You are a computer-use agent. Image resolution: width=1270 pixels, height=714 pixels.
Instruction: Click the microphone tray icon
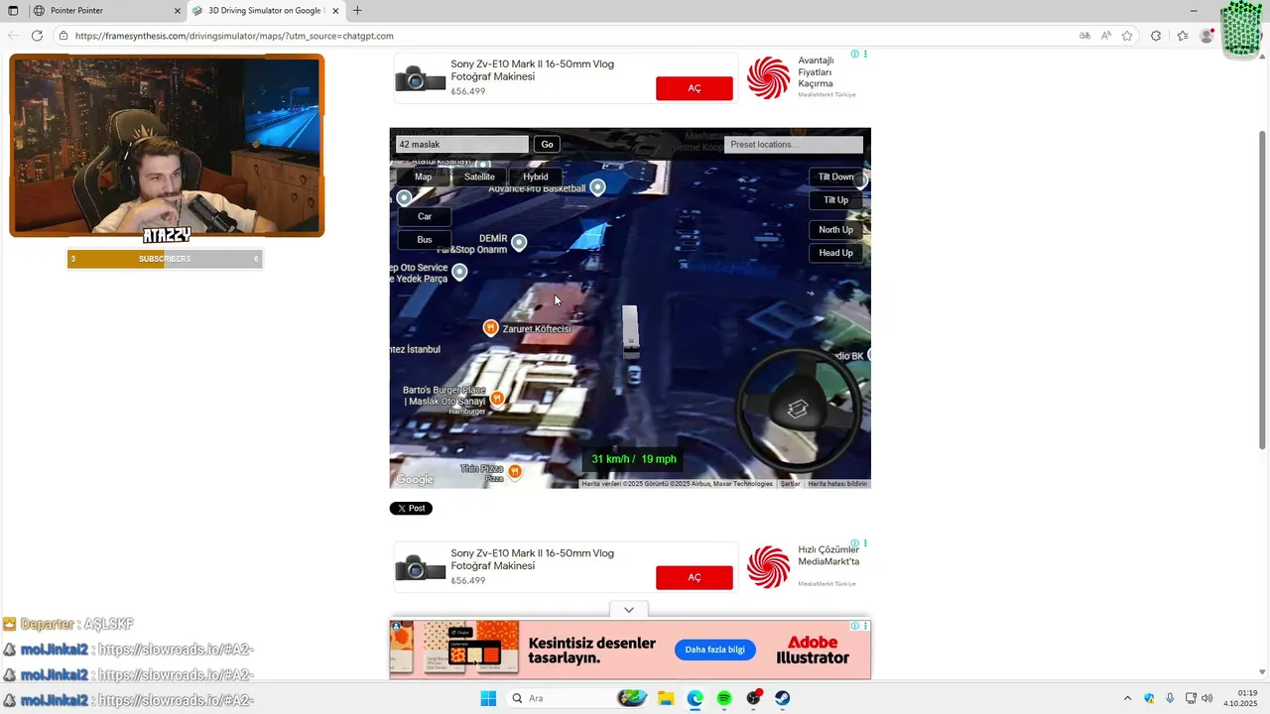click(1170, 698)
